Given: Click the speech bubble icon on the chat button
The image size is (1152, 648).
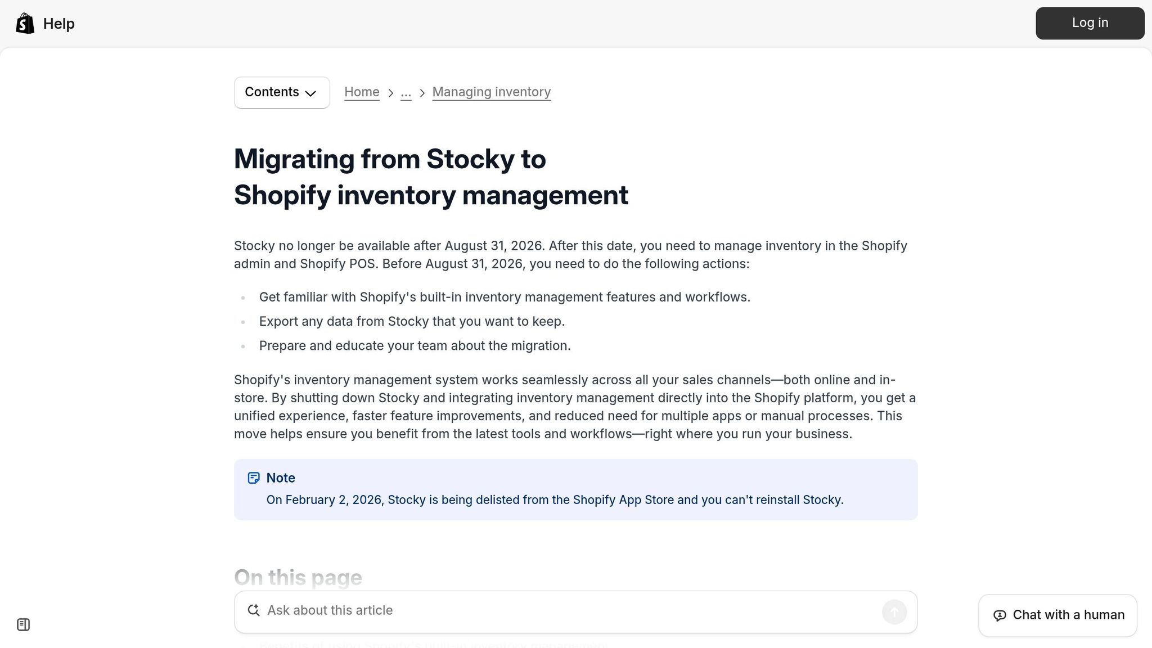Looking at the screenshot, I should tap(1000, 615).
